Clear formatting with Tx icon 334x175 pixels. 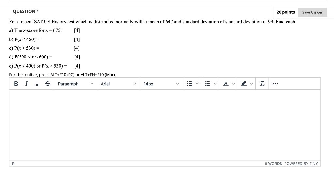(x=262, y=84)
